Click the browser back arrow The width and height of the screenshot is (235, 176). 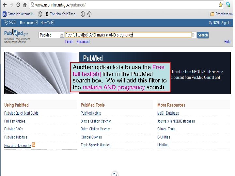pos(5,5)
